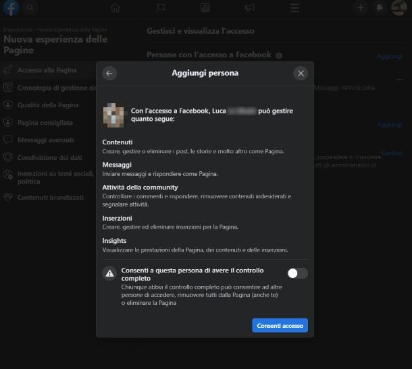Click Aggiungi link next to Persone con l'accesso
This screenshot has height=369, width=412.
click(x=390, y=57)
